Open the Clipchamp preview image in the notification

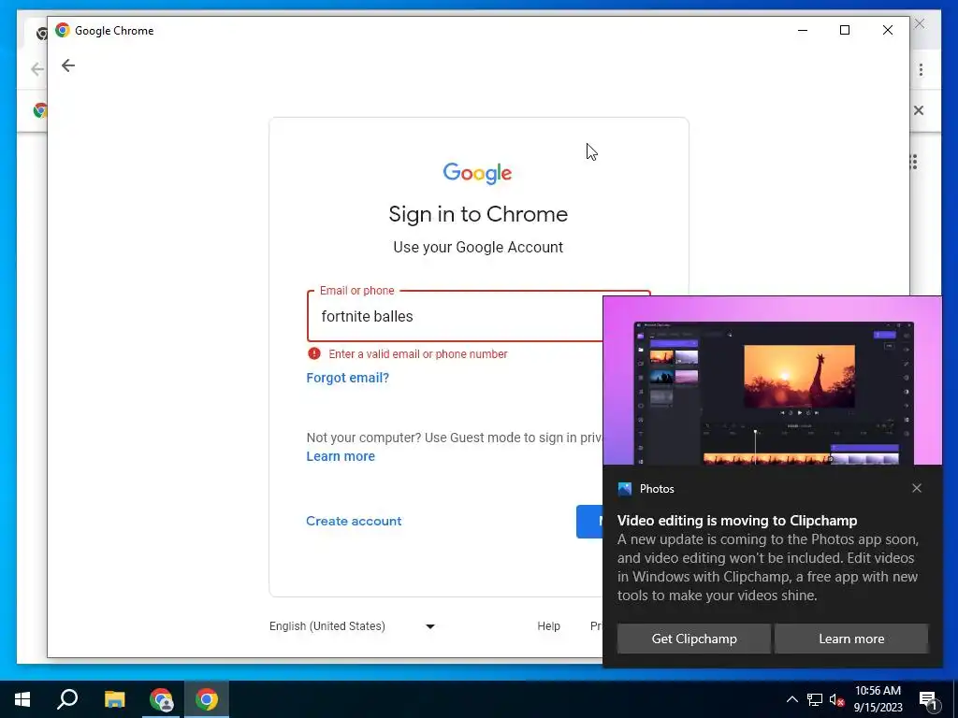tap(773, 381)
